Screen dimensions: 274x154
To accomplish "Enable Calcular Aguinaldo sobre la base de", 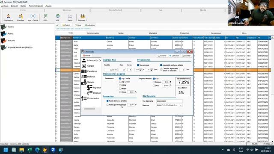I will (161, 69).
